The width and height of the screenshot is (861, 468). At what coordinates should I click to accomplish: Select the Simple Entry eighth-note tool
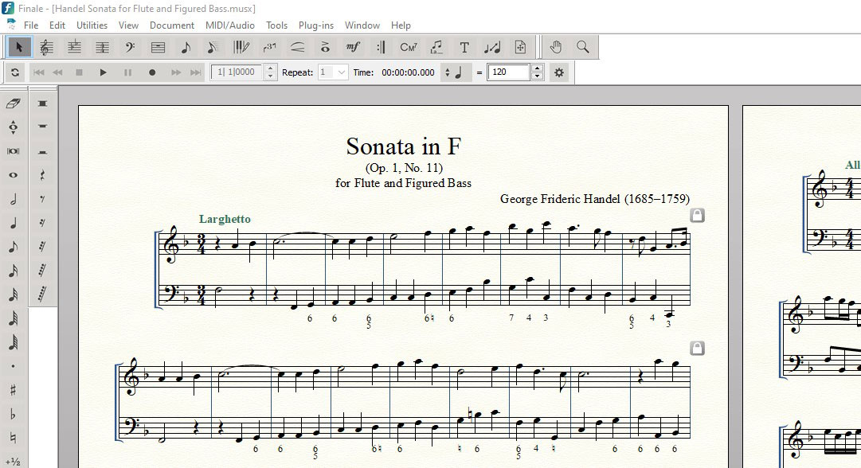click(186, 47)
